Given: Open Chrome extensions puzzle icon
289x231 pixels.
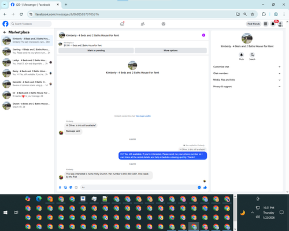Looking at the screenshot, I should (264, 14).
